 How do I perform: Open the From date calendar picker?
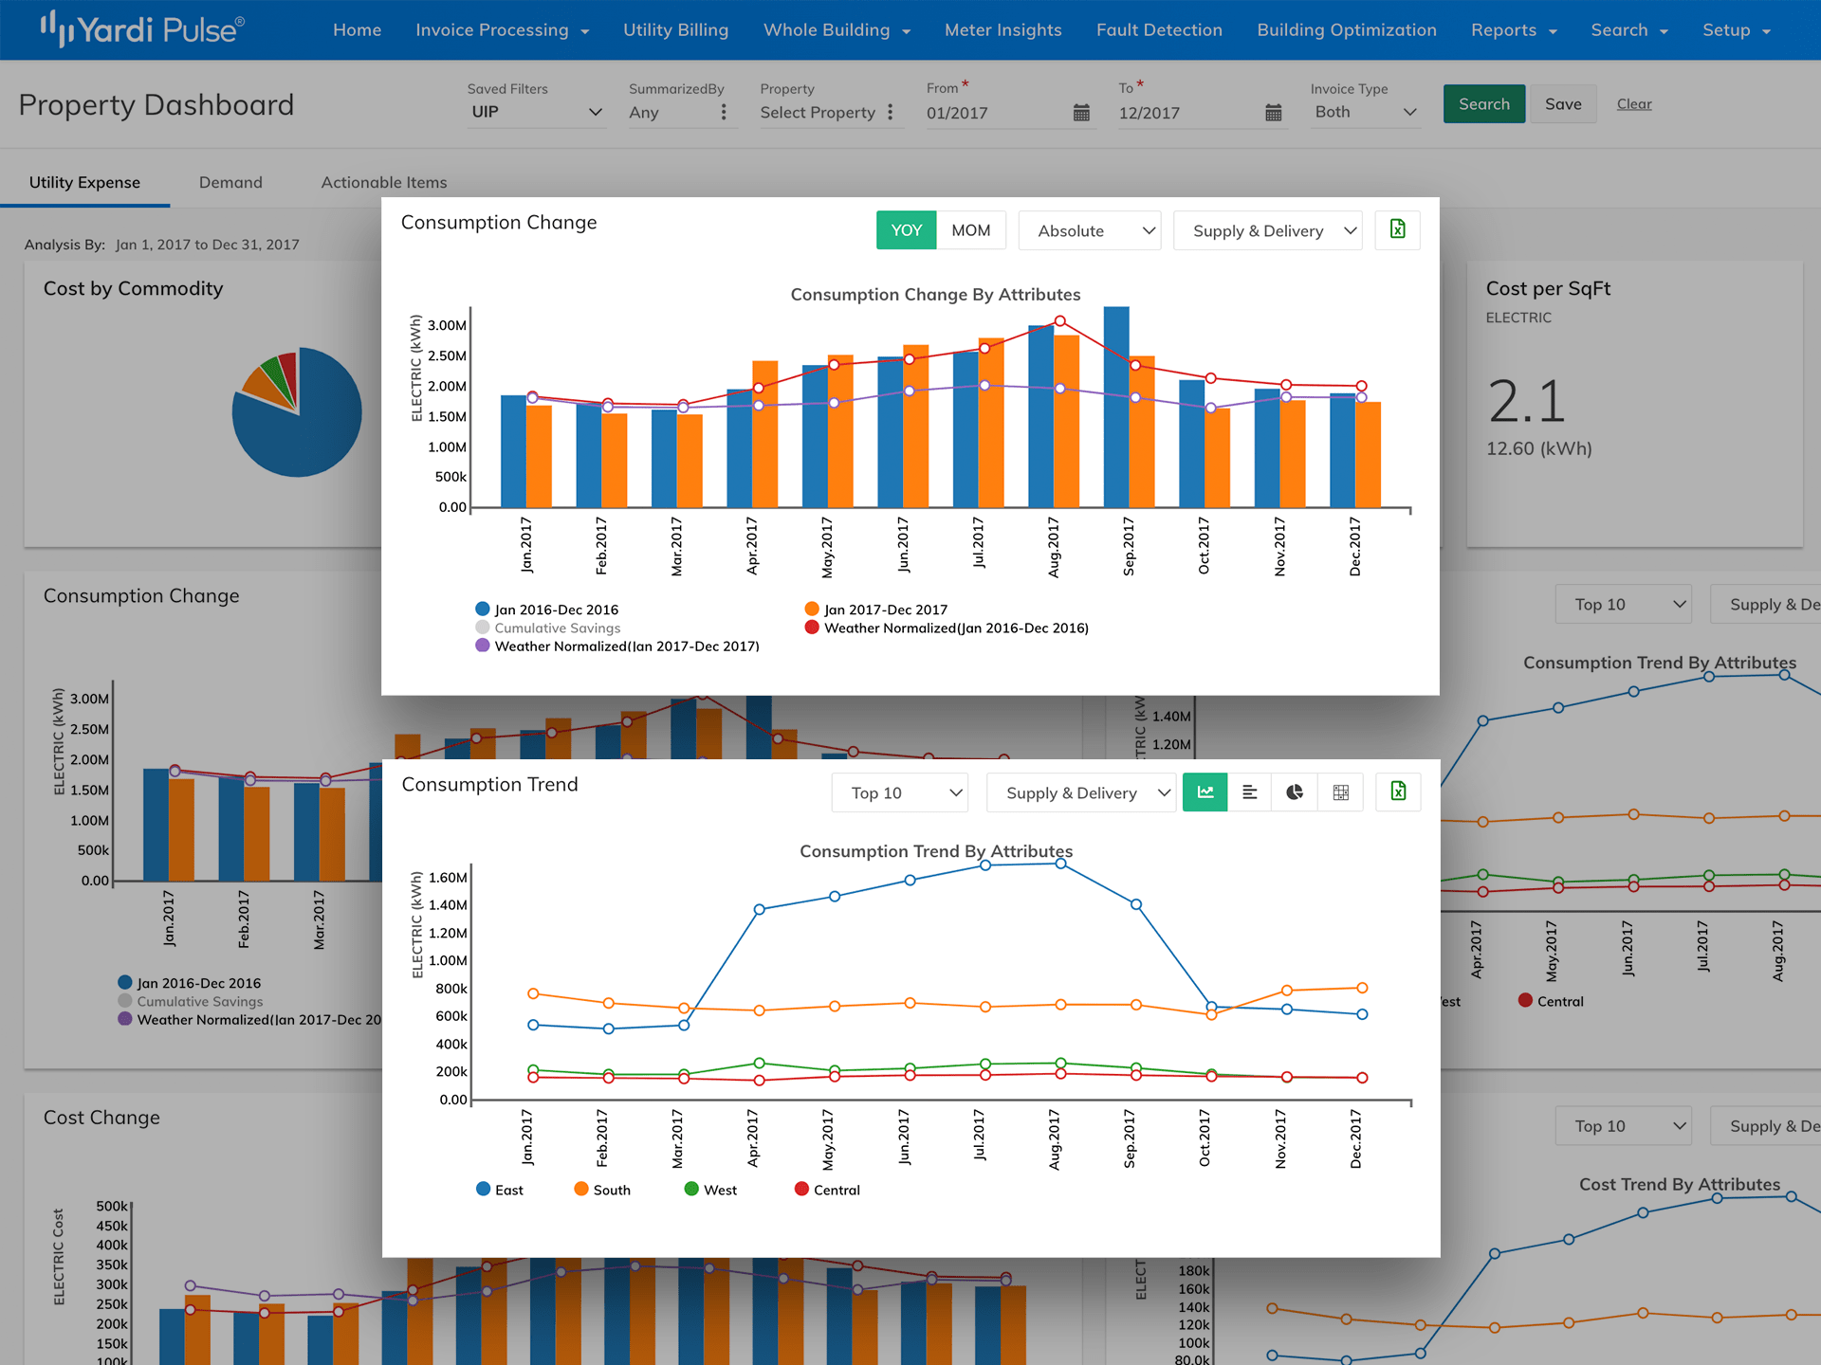1082,112
